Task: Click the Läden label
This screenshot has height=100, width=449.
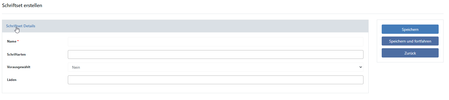Action: (x=12, y=80)
